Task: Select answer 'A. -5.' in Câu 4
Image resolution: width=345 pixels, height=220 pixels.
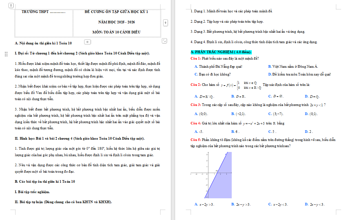Action: (199, 132)
